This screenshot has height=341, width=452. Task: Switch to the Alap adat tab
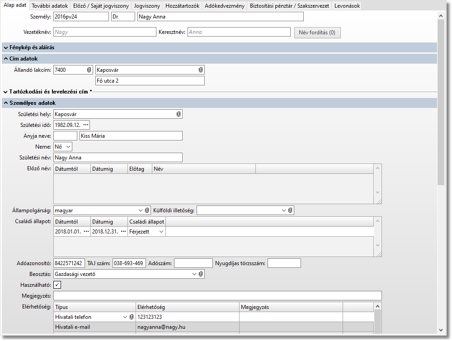15,5
